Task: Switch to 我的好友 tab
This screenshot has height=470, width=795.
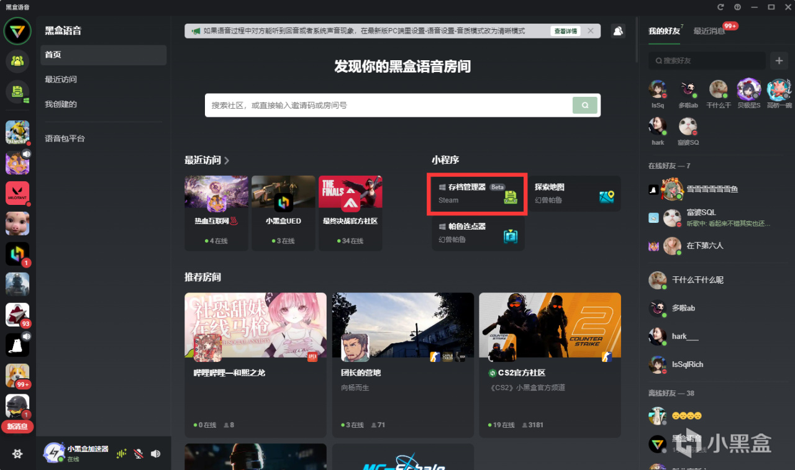Action: pos(664,31)
